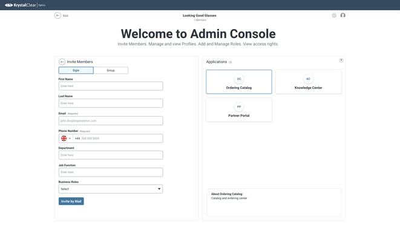
Task: Focus the Last Name input field
Action: click(111, 103)
